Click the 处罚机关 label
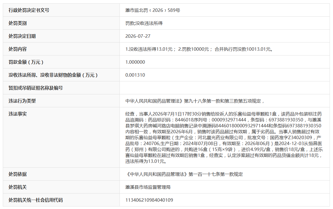Image resolution: width=333 pixels, height=209 pixels. [x=18, y=187]
